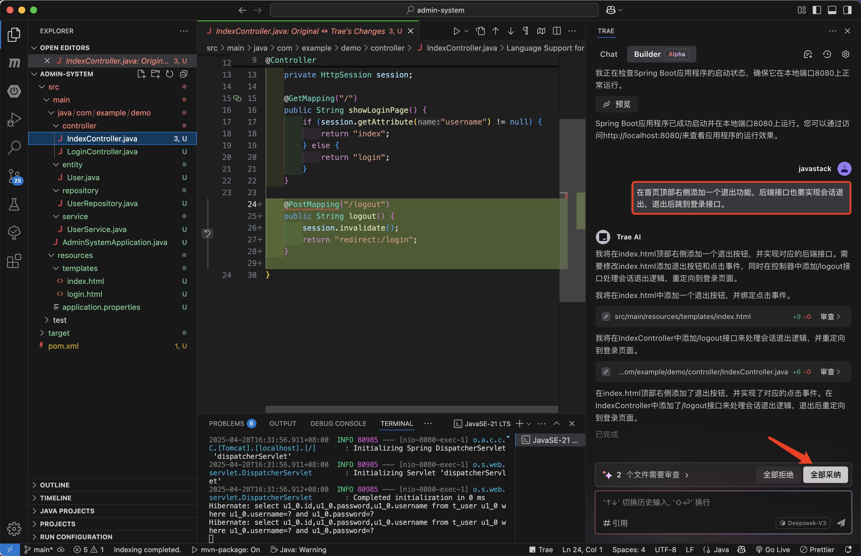This screenshot has height=556, width=861.
Task: Switch to the PROBLEMS tab
Action: (227, 423)
